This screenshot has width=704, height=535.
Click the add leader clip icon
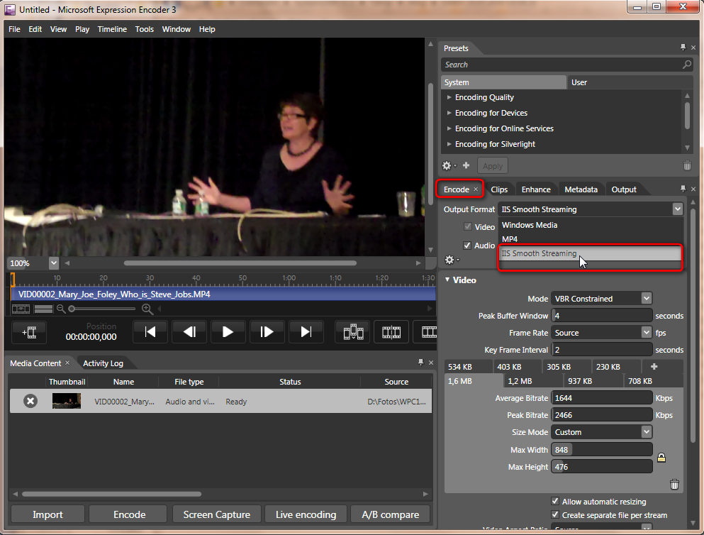tap(29, 331)
